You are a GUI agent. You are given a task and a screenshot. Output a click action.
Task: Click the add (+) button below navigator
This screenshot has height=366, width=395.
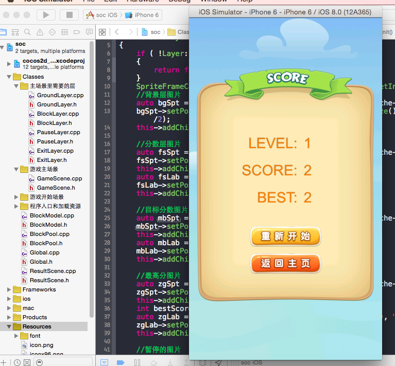tap(3, 362)
